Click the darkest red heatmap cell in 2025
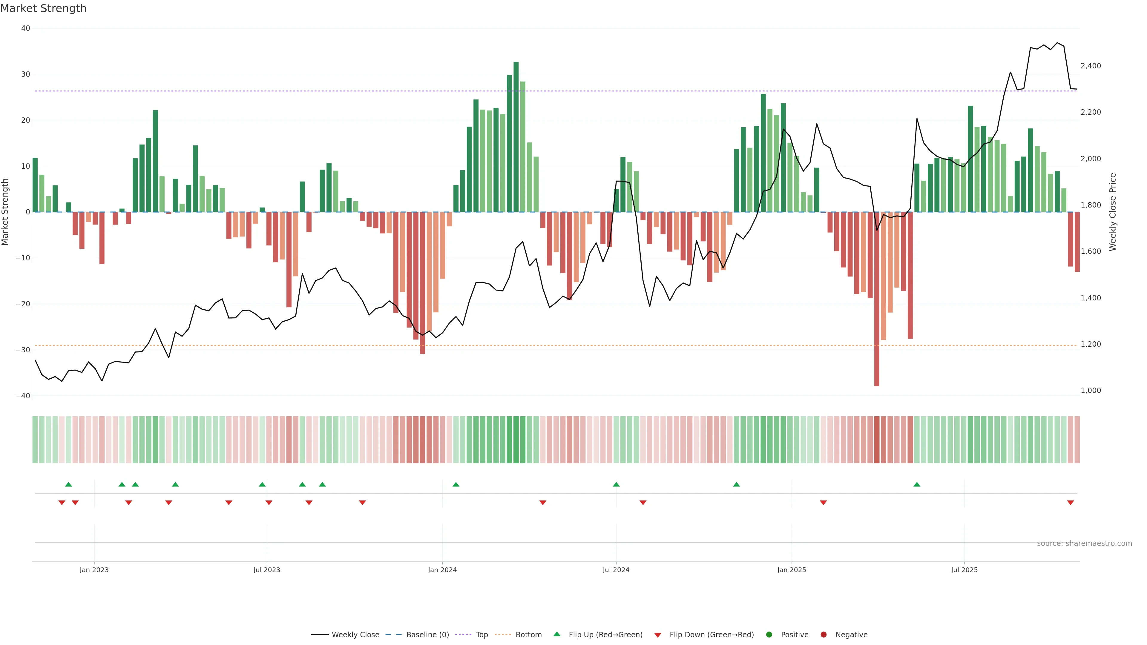 click(x=877, y=439)
